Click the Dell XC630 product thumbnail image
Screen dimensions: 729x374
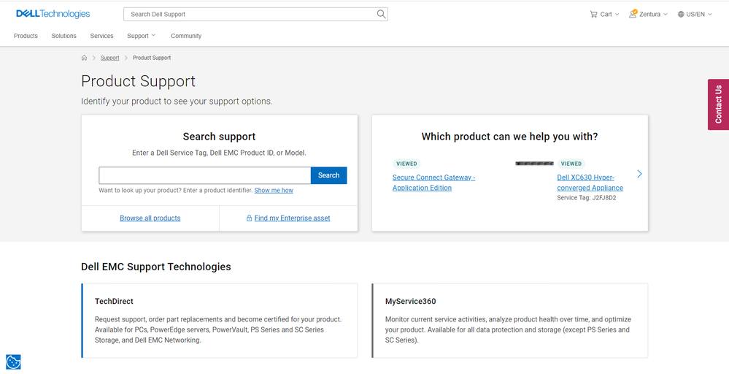point(534,164)
